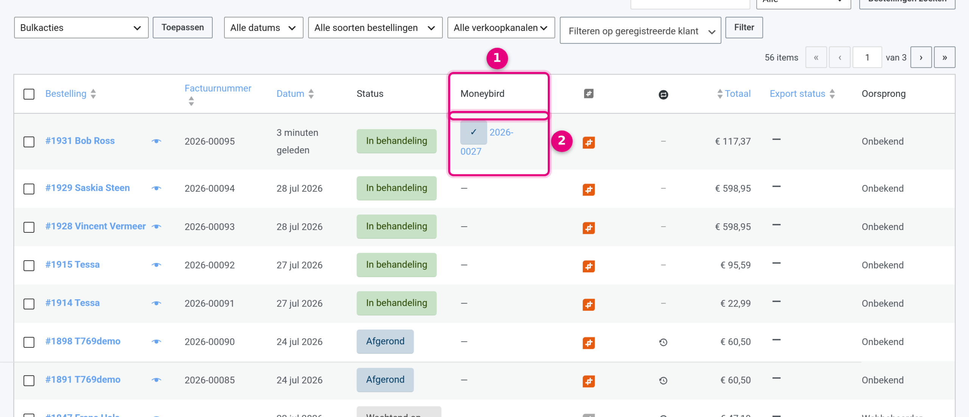Click the Afgerond status badge of order #1898

(x=385, y=342)
